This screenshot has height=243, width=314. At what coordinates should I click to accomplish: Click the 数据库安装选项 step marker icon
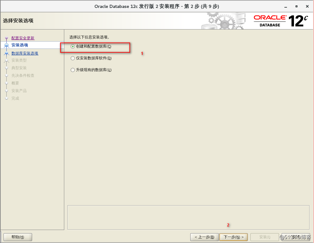pyautogui.click(x=6, y=53)
